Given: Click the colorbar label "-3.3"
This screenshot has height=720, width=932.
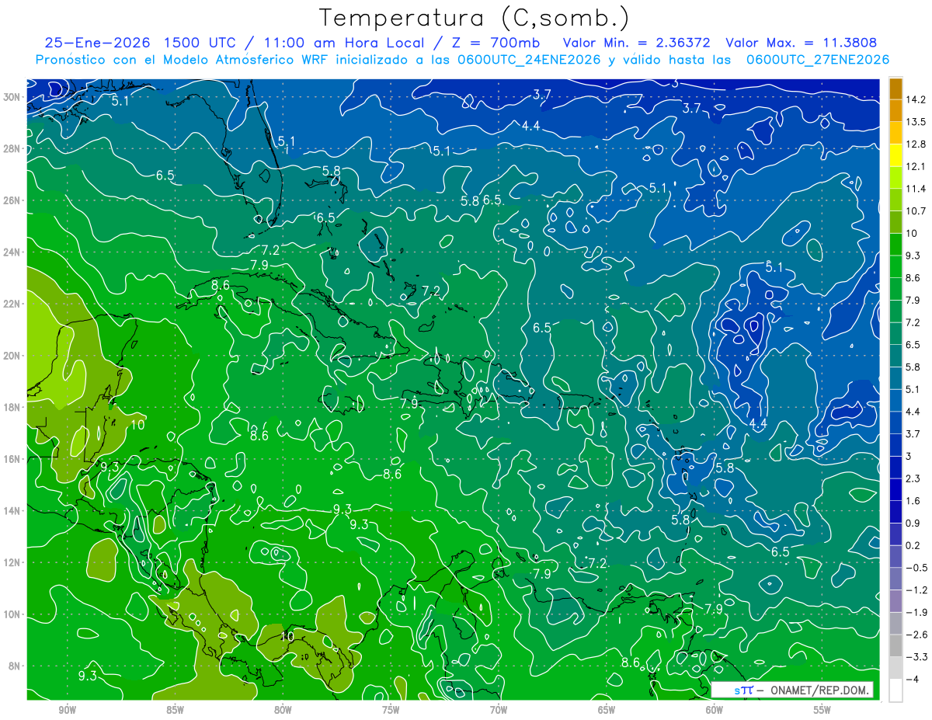Looking at the screenshot, I should click(916, 657).
